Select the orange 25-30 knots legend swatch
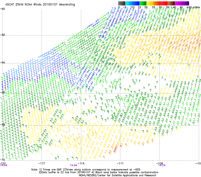This screenshot has width=201, height=177. coord(157,3)
